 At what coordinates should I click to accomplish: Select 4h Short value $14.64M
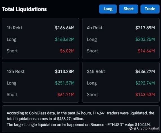(146, 51)
